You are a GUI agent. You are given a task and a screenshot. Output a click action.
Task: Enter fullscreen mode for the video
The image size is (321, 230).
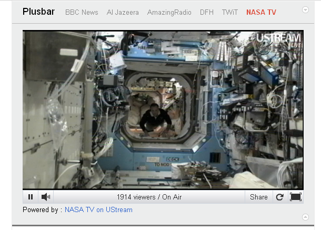(x=296, y=197)
